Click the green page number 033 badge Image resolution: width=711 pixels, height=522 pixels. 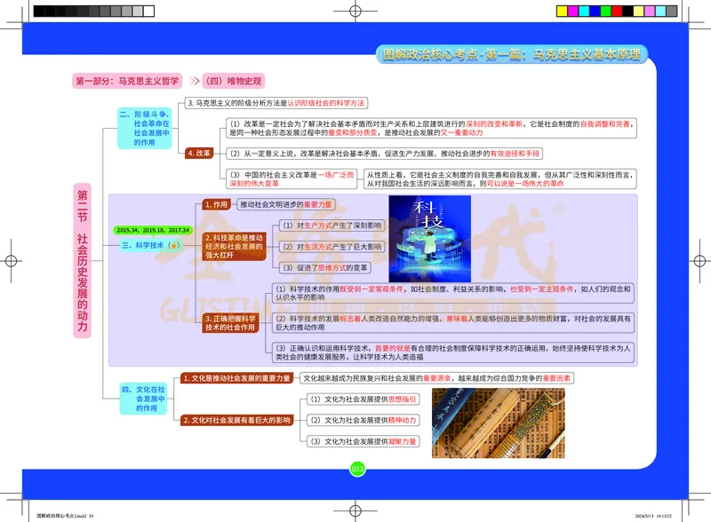(x=357, y=469)
